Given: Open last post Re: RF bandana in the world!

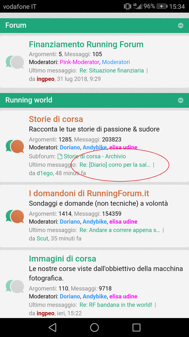Looking at the screenshot, I should [x=116, y=305].
